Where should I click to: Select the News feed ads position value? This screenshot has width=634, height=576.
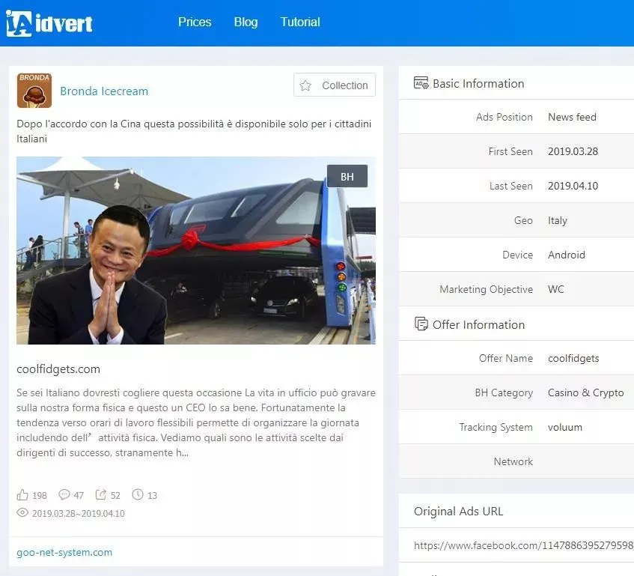(572, 117)
